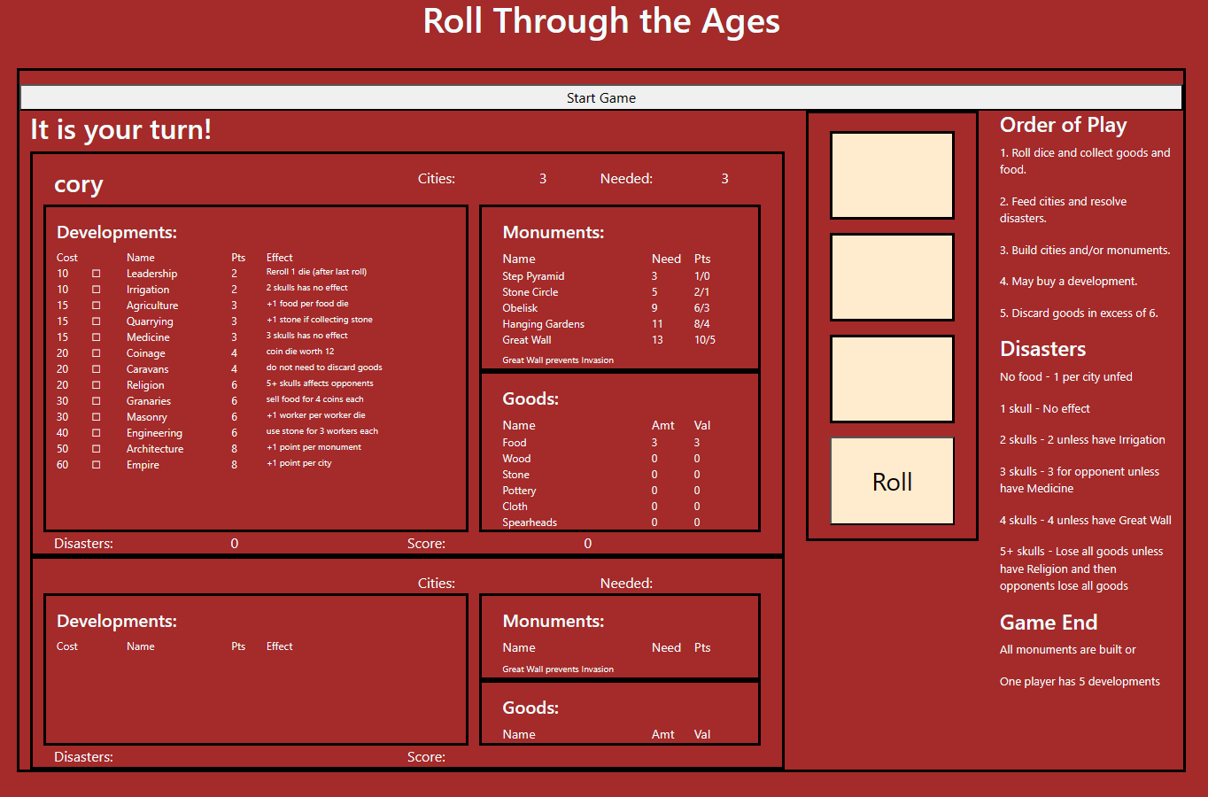Check the Caravans development checkbox
The height and width of the screenshot is (797, 1208).
[x=97, y=369]
